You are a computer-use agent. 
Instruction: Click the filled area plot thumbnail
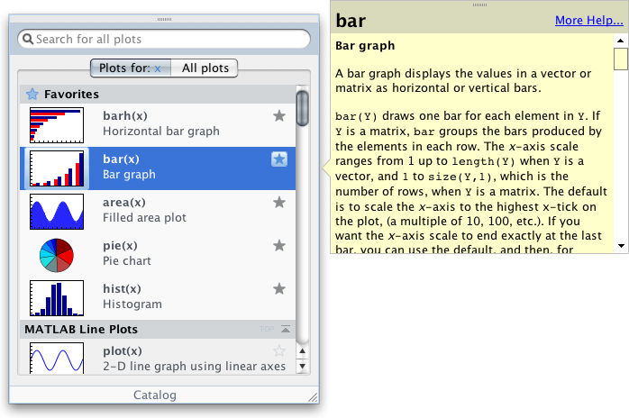pos(56,212)
